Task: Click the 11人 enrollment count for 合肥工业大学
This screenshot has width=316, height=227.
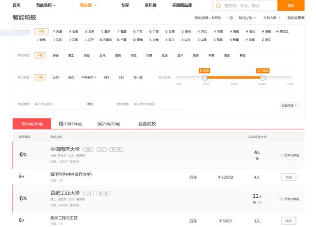Action: point(257,196)
